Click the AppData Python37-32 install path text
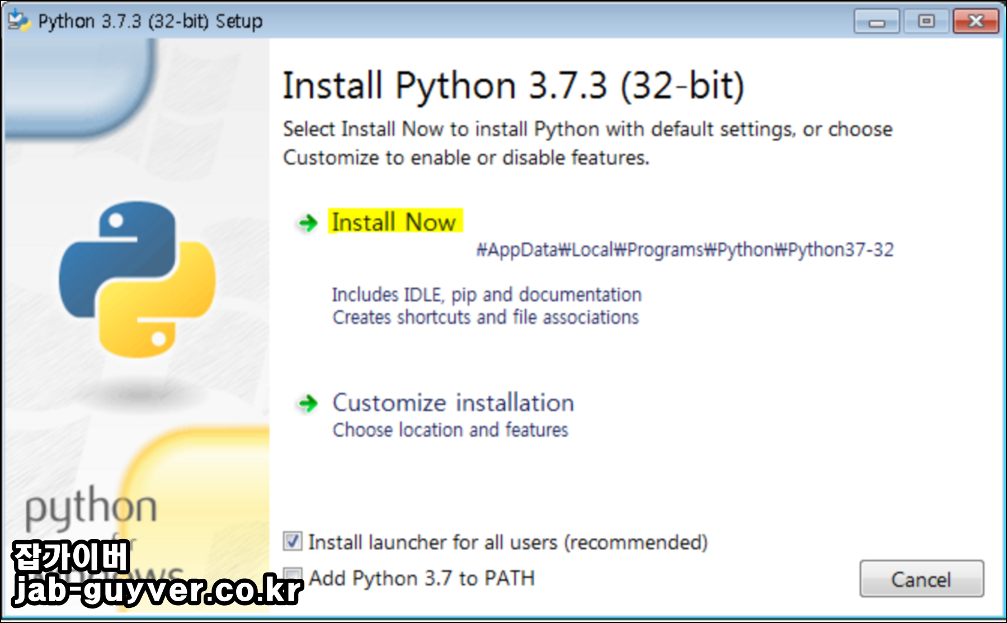Viewport: 1007px width, 623px height. [x=685, y=250]
